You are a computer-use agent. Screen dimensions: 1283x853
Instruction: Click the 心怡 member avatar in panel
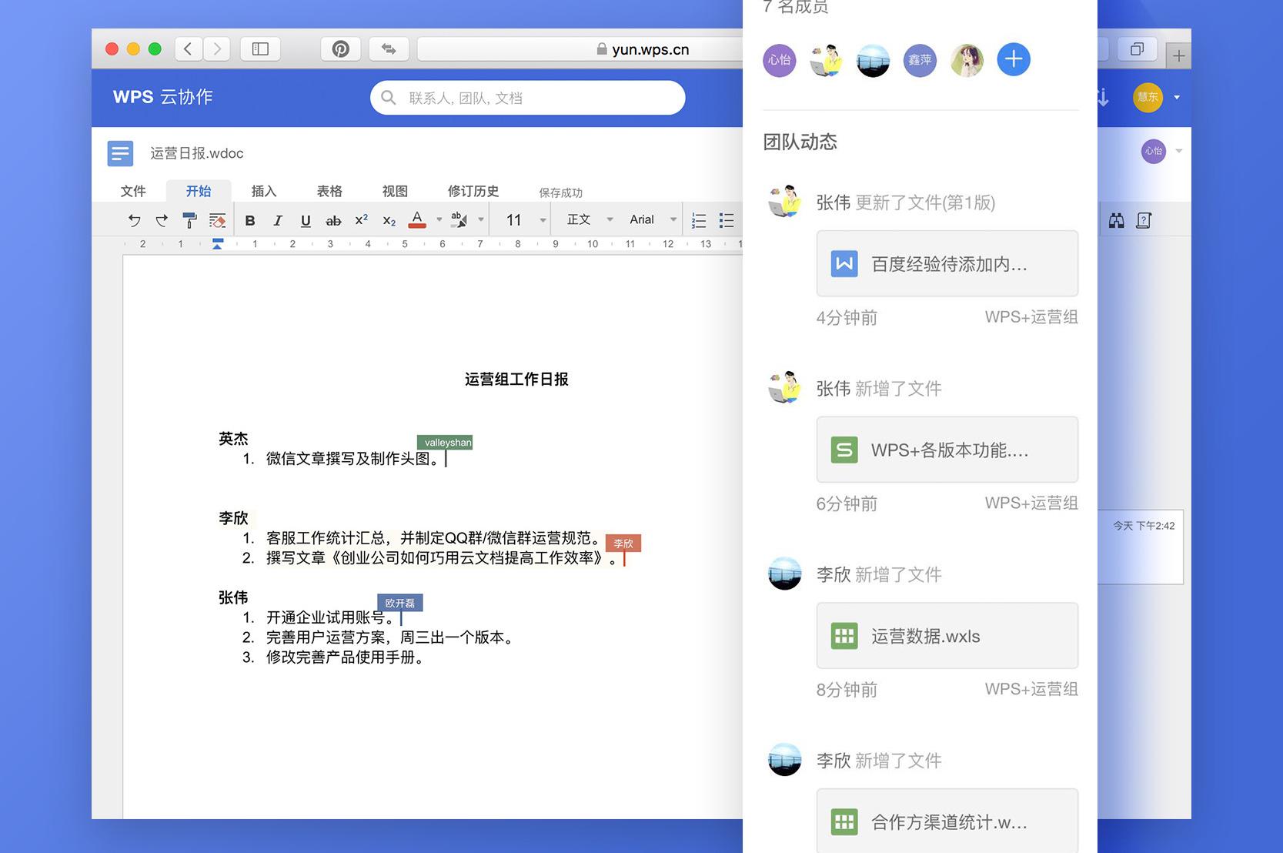tap(779, 60)
